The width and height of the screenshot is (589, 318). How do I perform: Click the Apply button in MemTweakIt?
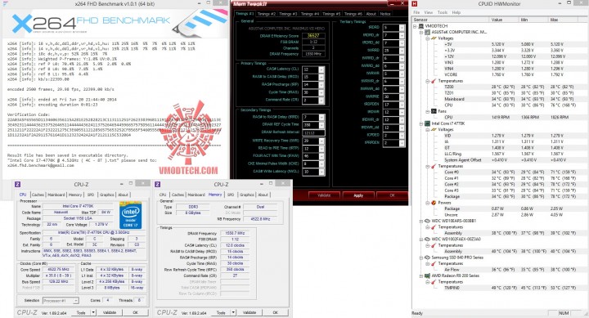click(x=358, y=195)
